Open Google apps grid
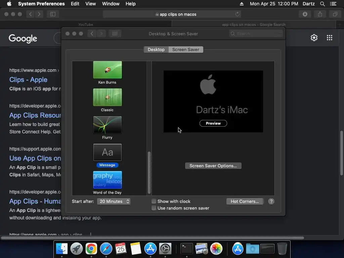 [330, 38]
